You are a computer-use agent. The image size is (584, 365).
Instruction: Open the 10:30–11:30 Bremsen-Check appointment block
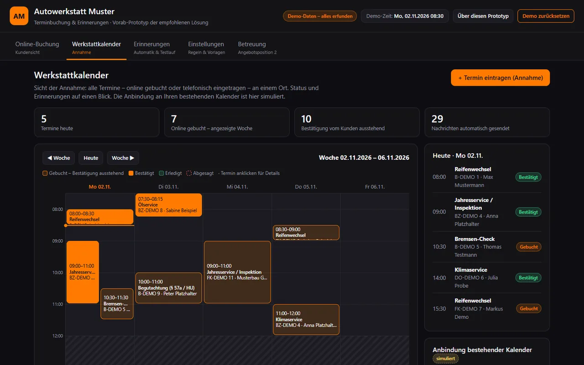117,303
